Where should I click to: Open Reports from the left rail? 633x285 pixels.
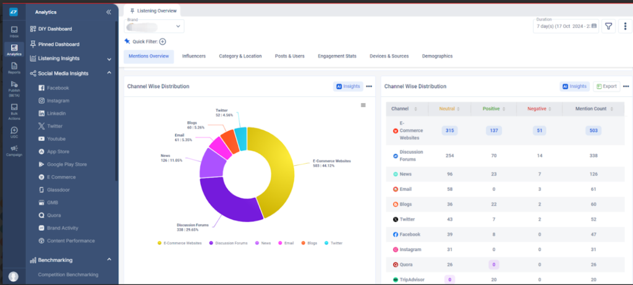tap(14, 68)
